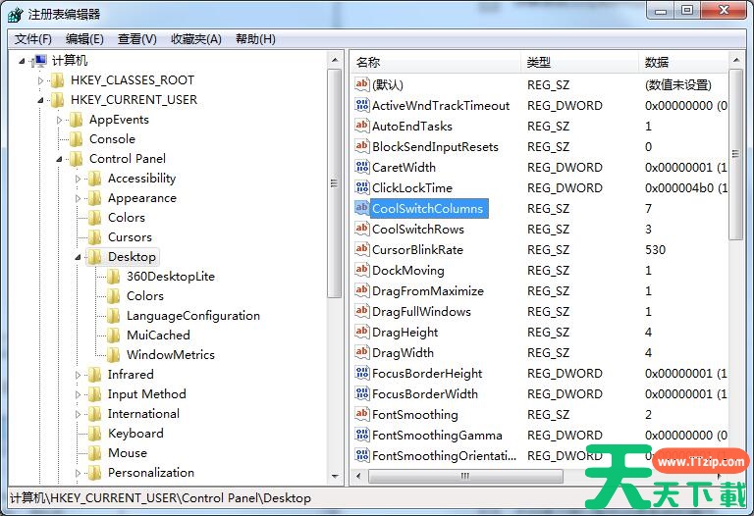Collapse the Control Panel node arrow
The height and width of the screenshot is (516, 754).
point(59,159)
